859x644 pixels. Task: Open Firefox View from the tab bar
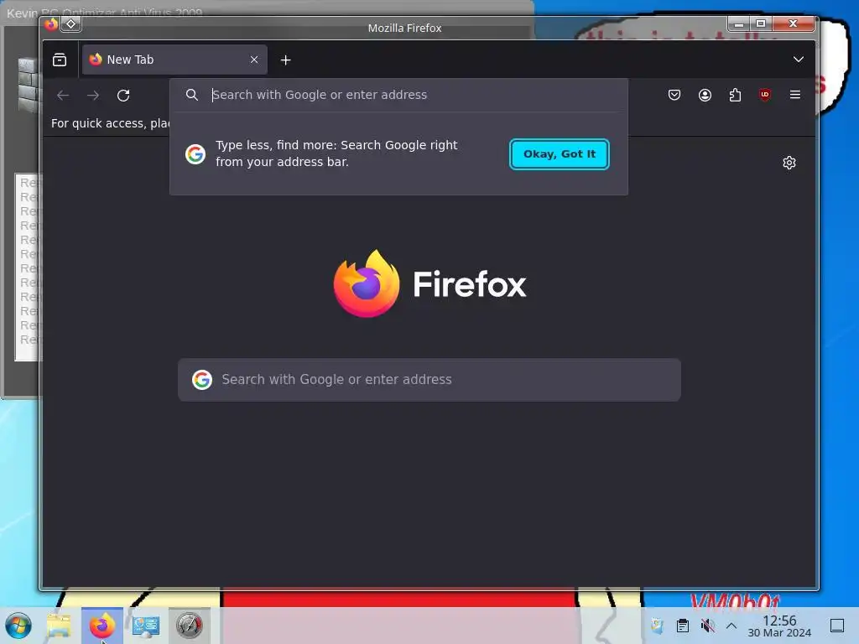tap(60, 60)
